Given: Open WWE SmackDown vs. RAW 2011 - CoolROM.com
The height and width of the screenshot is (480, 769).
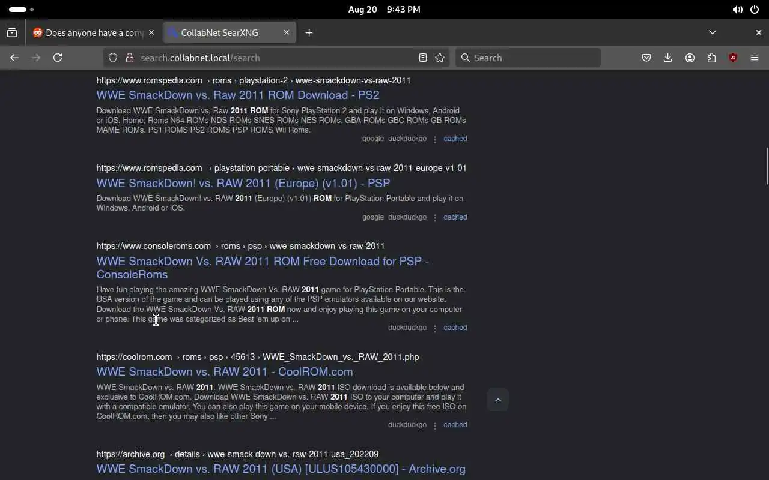Looking at the screenshot, I should click(225, 371).
